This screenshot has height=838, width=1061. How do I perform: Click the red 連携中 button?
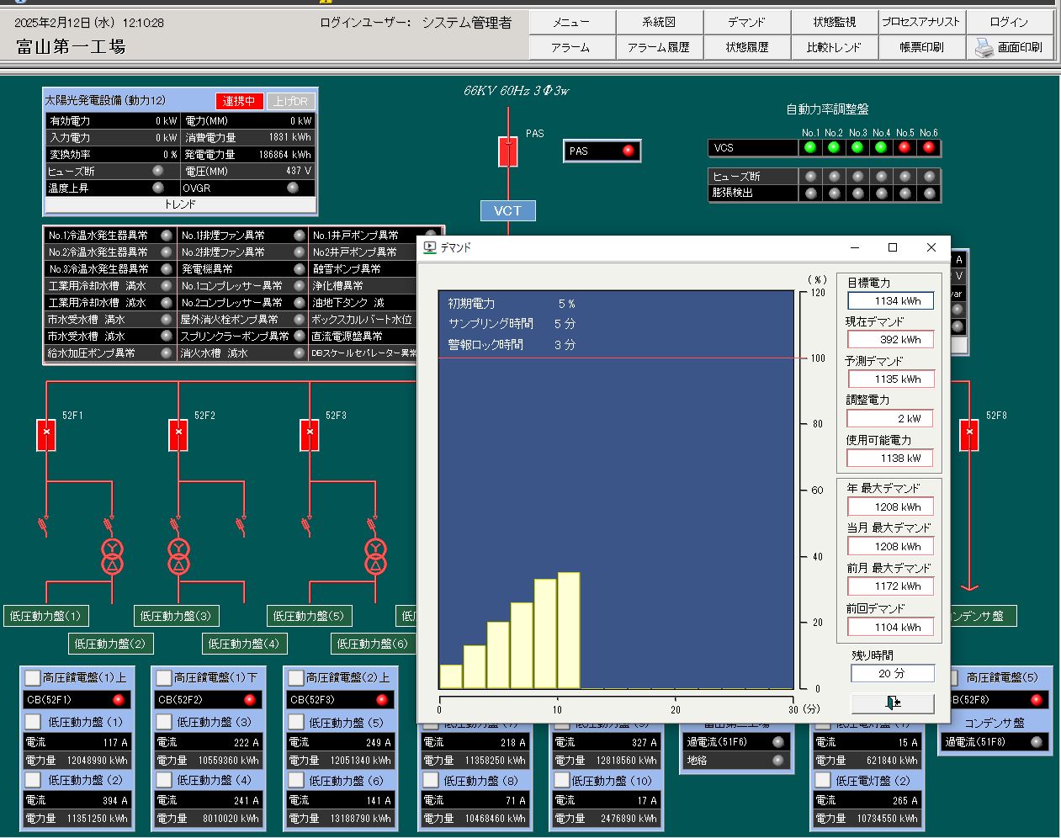[240, 101]
